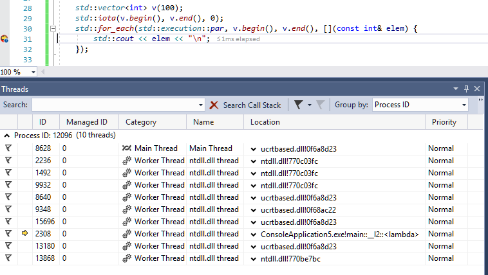Image resolution: width=488 pixels, height=275 pixels.
Task: Sort threads by the Location column header
Action: [265, 121]
